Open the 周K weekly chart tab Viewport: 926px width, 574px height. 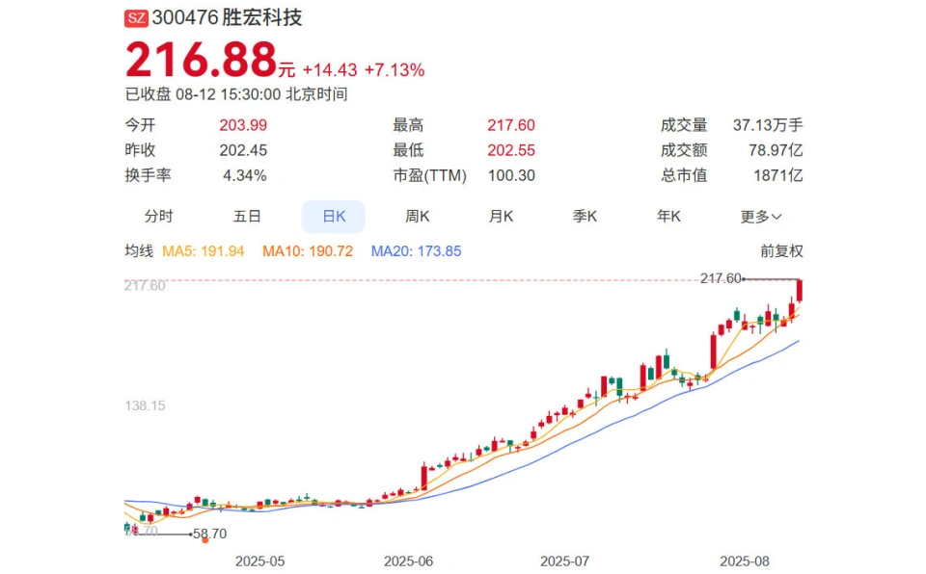tap(417, 217)
